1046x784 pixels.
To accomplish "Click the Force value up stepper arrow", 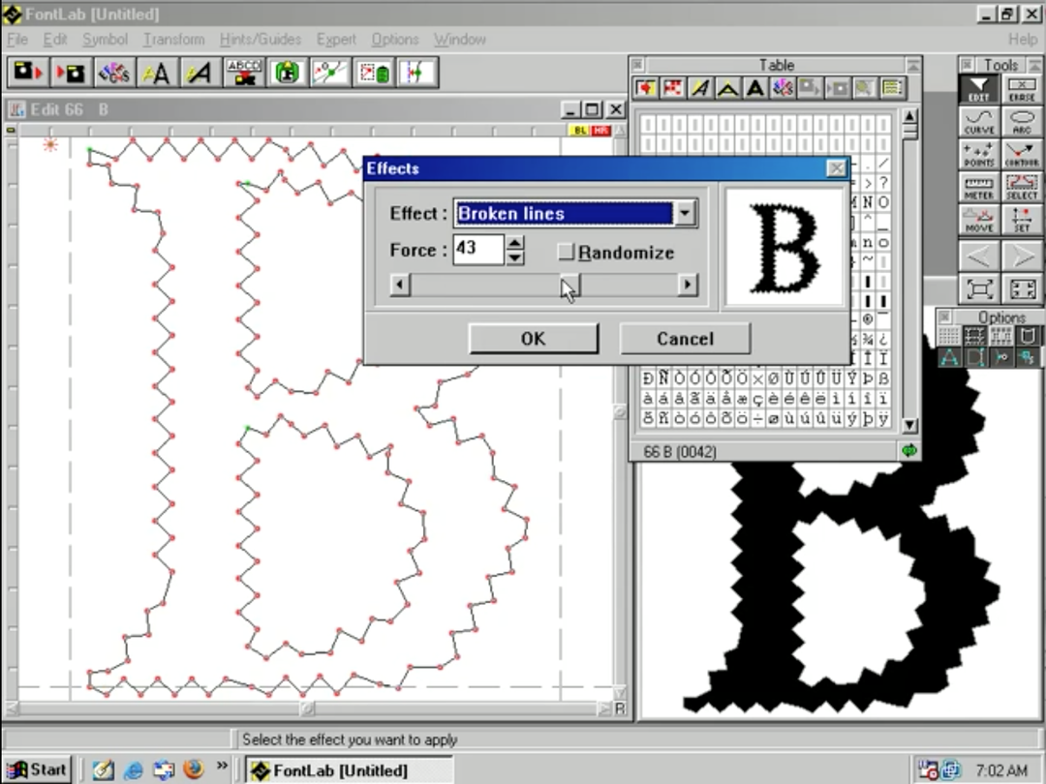I will click(514, 244).
